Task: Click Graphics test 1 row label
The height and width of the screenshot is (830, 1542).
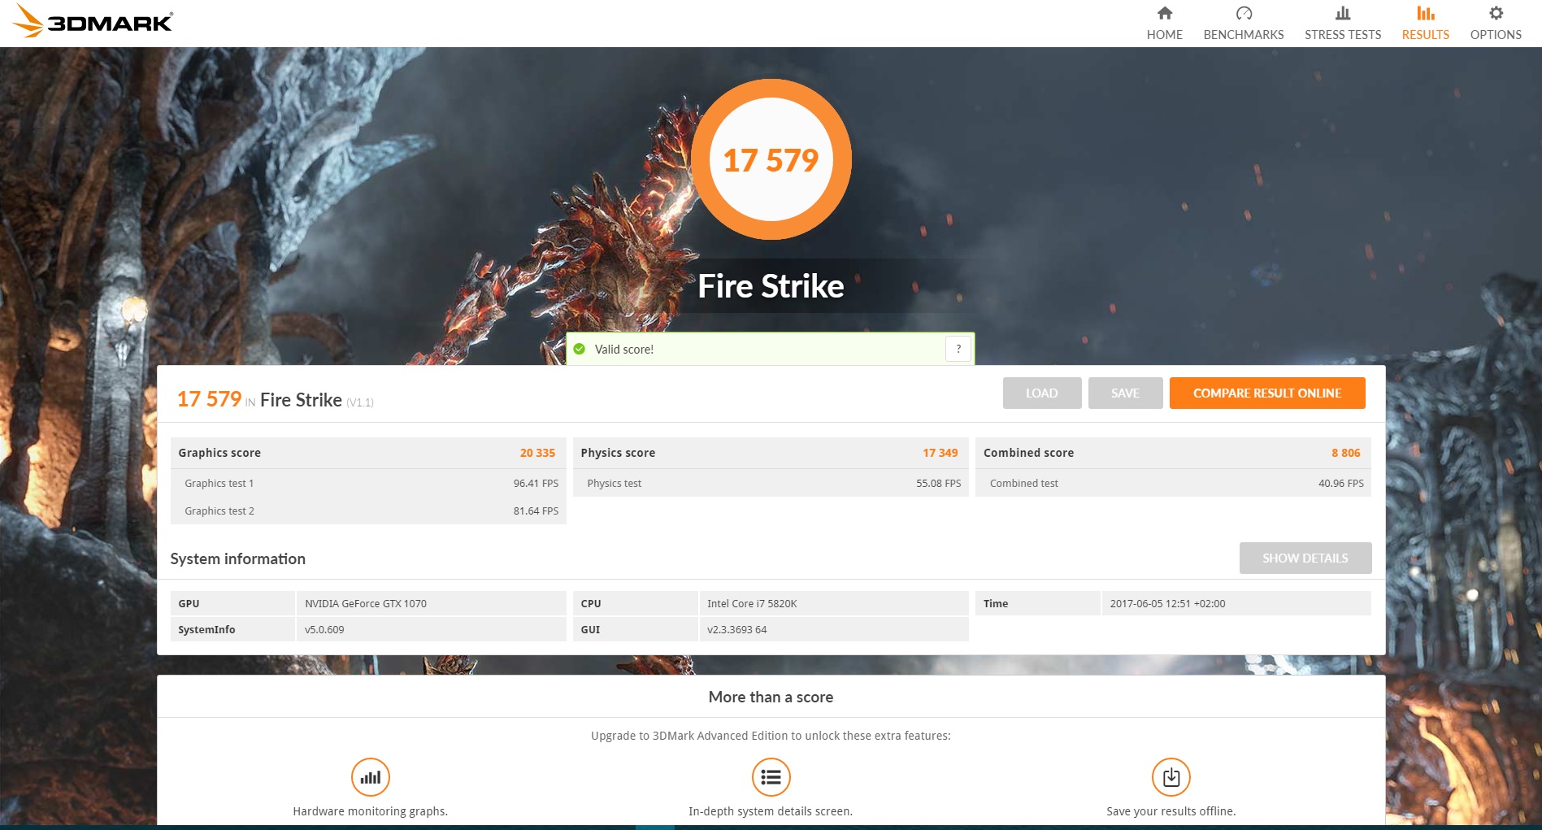Action: (219, 483)
